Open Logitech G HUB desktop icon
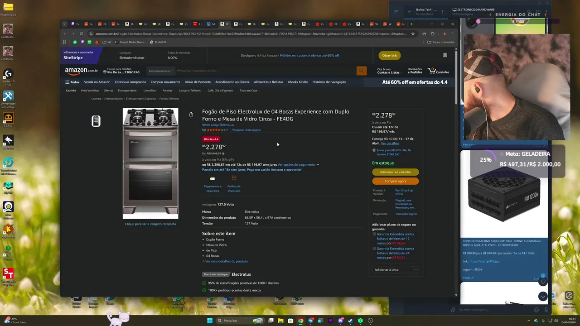Viewport: 580px width, 326px height. click(x=8, y=77)
